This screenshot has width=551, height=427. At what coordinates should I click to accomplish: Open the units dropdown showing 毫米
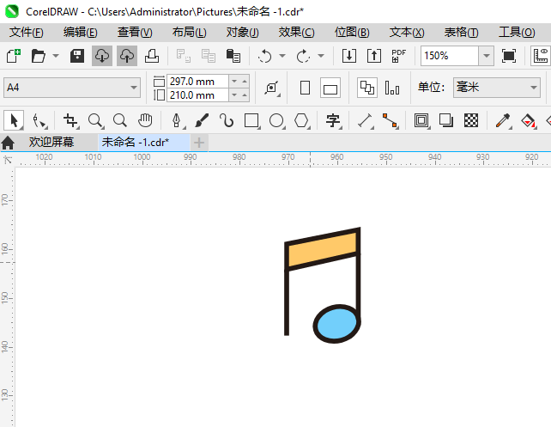pos(497,88)
